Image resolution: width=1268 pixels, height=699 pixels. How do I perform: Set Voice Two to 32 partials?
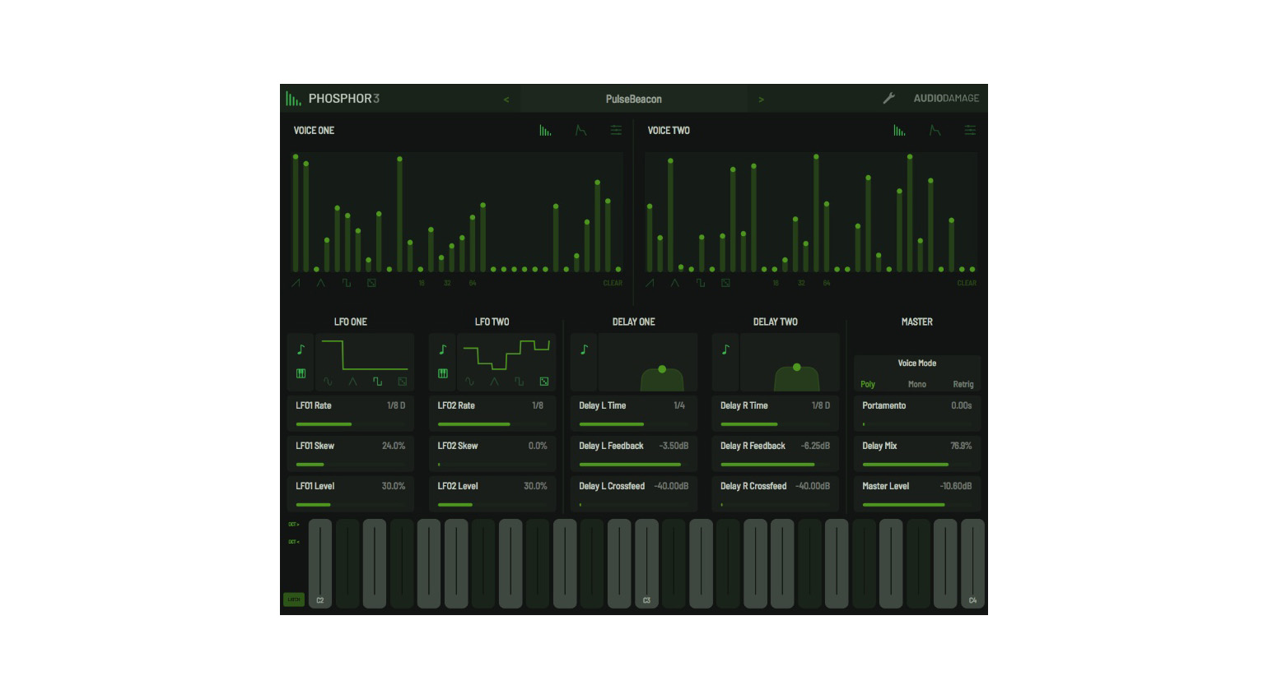click(x=801, y=283)
